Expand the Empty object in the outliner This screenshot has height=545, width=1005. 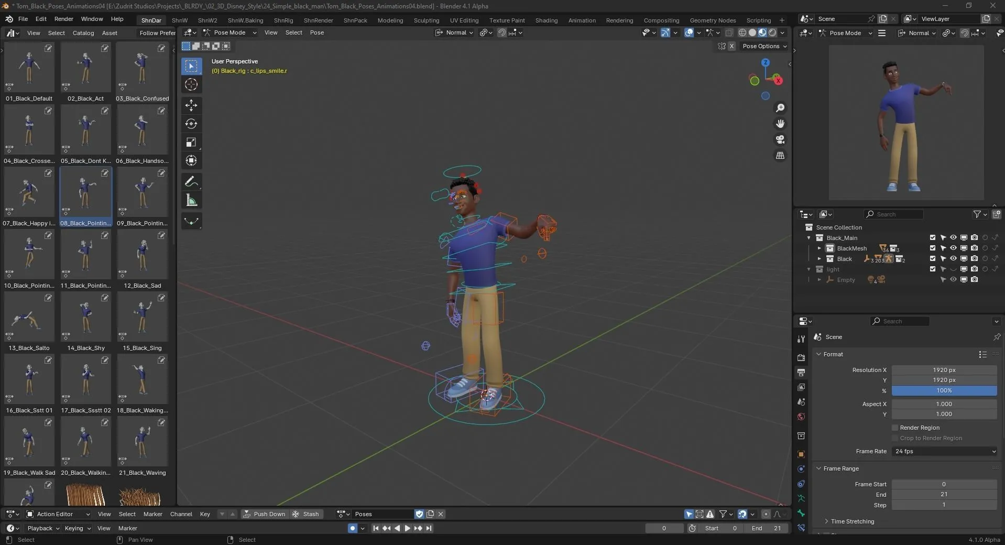[820, 280]
